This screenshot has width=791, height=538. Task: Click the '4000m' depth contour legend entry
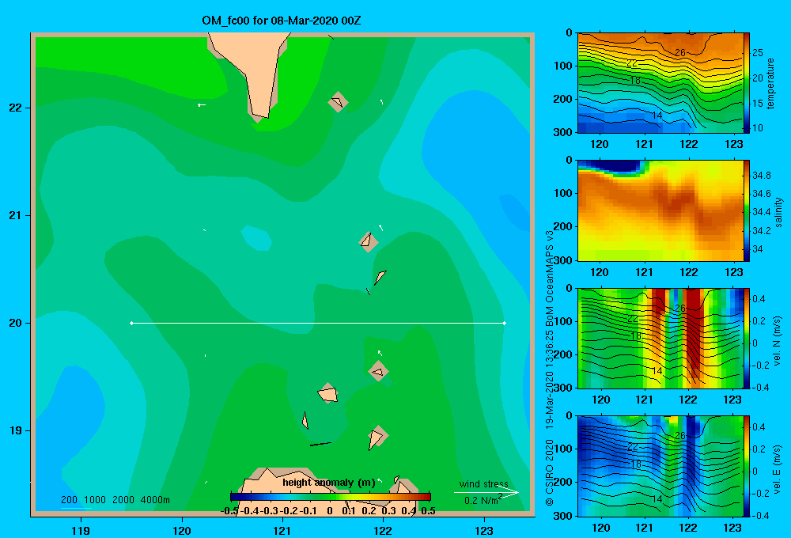point(155,500)
